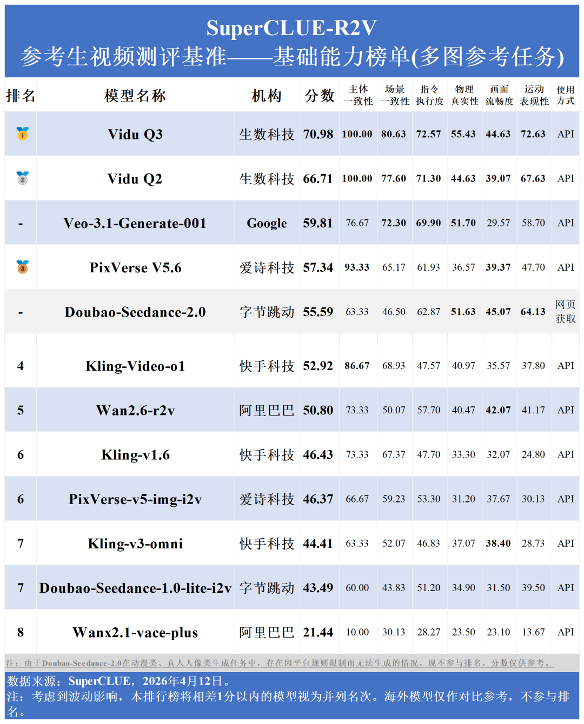Click the 运动表现性 column header
Screen dimensions: 584x724
click(x=534, y=95)
